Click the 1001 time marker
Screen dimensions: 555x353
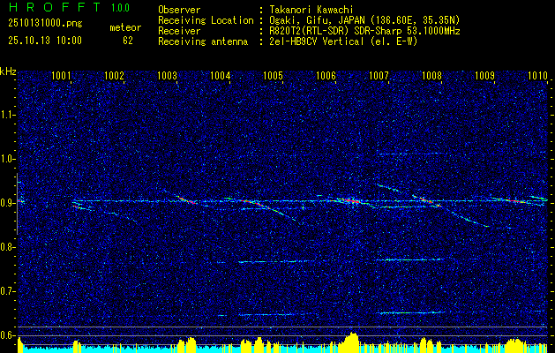coord(61,75)
